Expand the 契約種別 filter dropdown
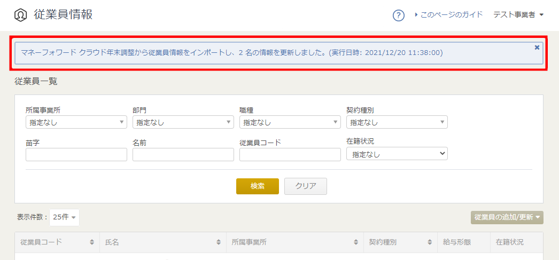This screenshot has height=260, width=559. tap(397, 123)
